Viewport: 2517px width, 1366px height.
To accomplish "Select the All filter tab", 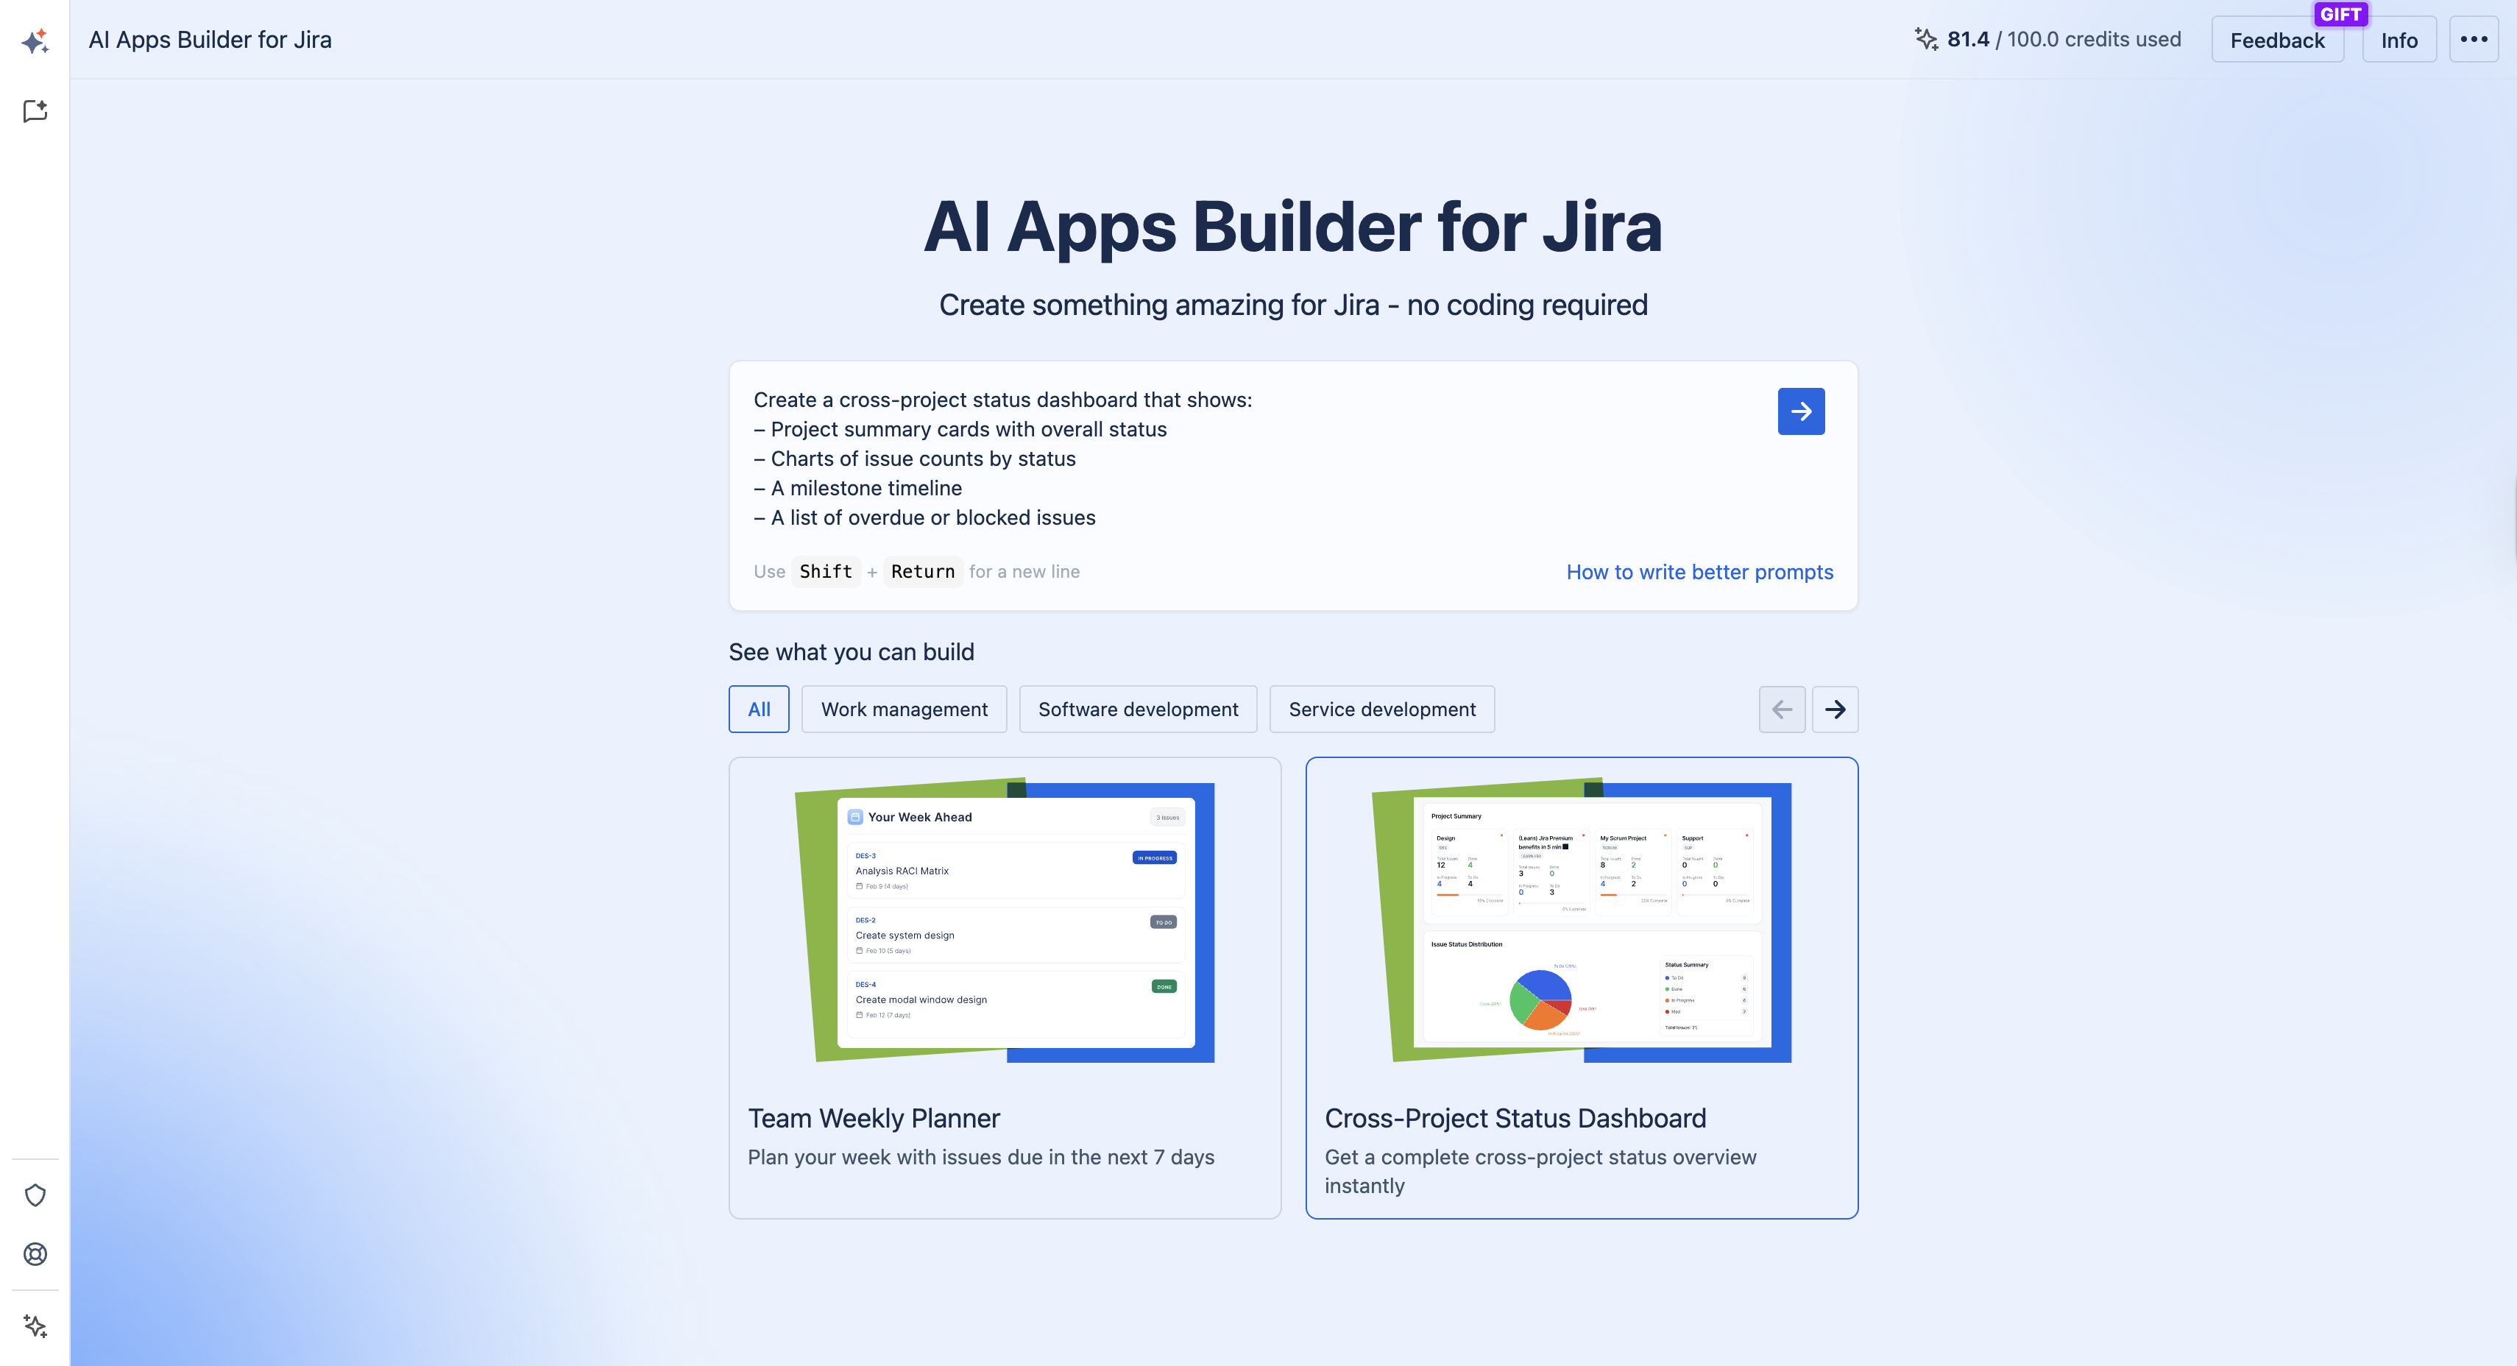I will (760, 709).
